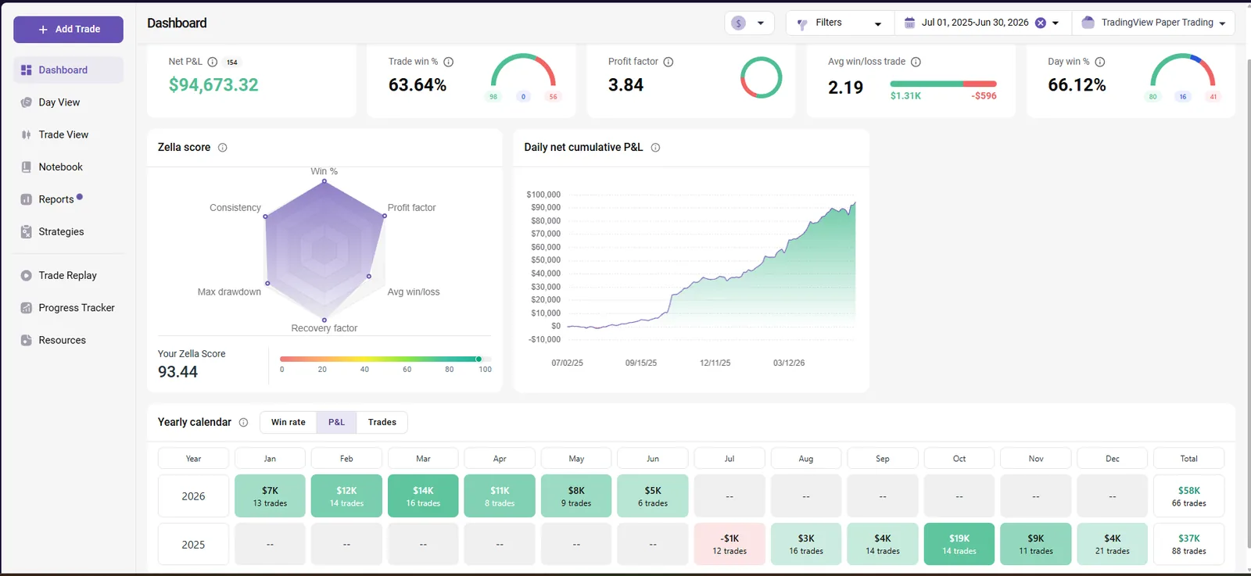The image size is (1251, 576).
Task: Click the Filters funnel icon
Action: tap(801, 24)
